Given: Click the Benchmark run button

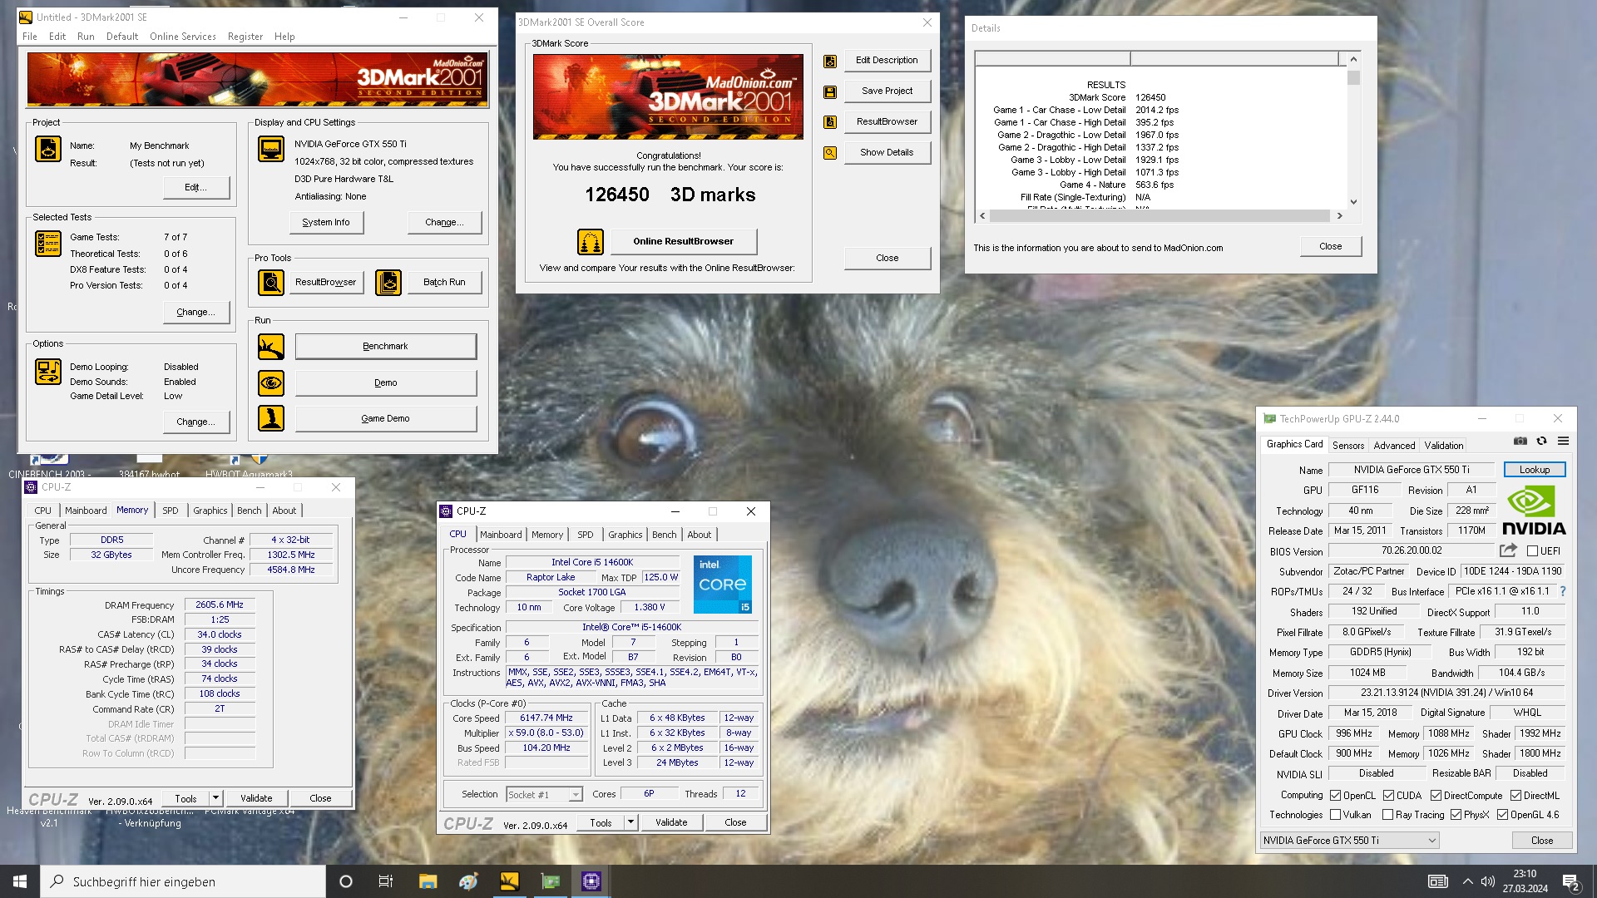Looking at the screenshot, I should pos(385,347).
